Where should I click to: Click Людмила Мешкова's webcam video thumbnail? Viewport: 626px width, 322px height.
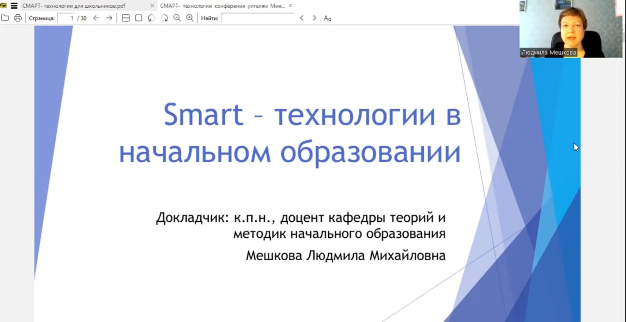point(570,29)
